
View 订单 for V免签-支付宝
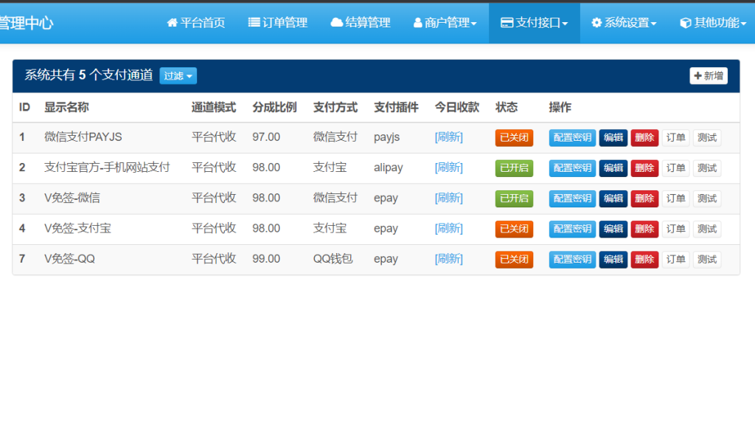[676, 229]
